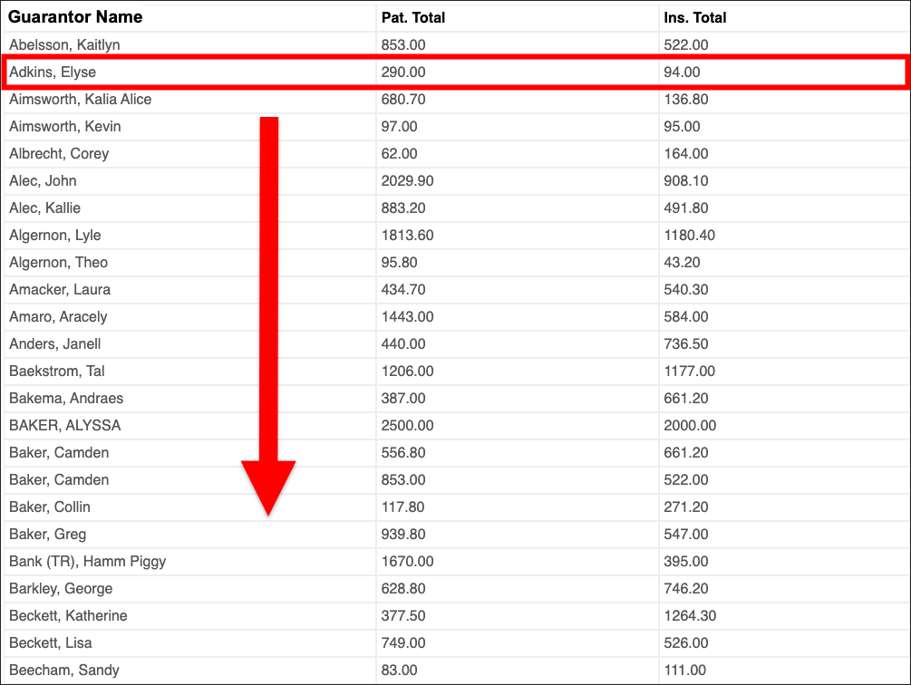The width and height of the screenshot is (911, 685).
Task: Click Beckett, Katherine row
Action: tap(455, 616)
